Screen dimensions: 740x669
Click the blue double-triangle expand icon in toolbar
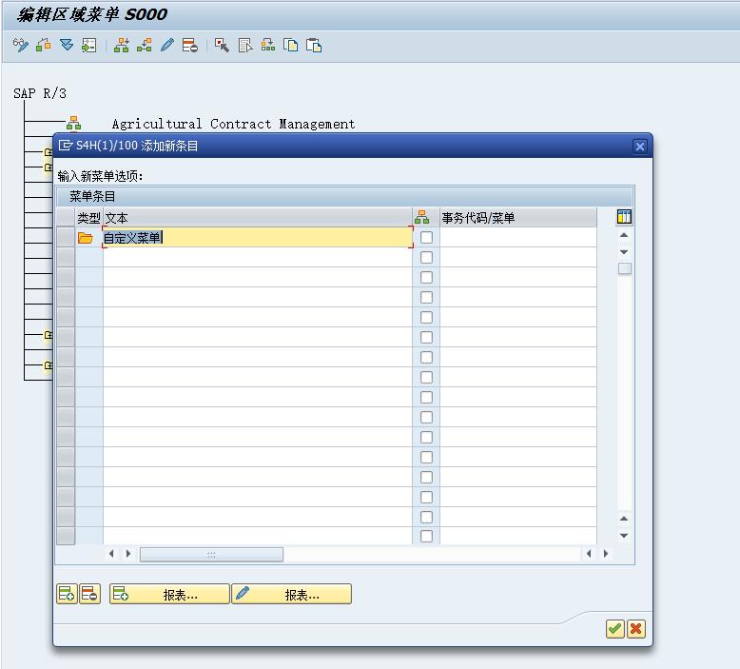pyautogui.click(x=66, y=45)
